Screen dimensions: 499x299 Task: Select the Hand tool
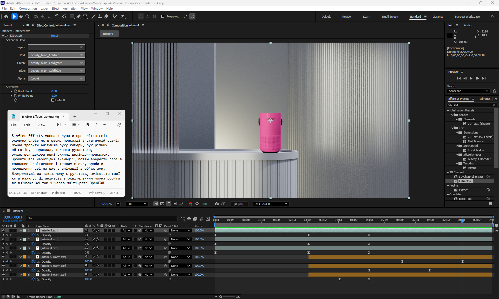point(21,16)
